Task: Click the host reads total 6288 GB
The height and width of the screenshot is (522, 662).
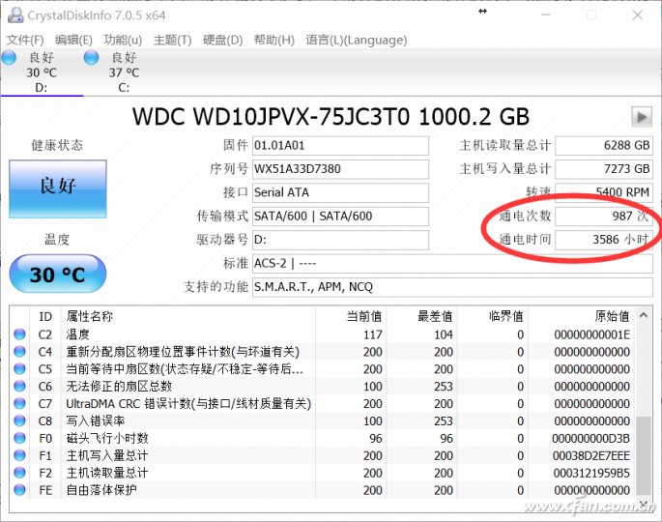Action: pos(604,146)
